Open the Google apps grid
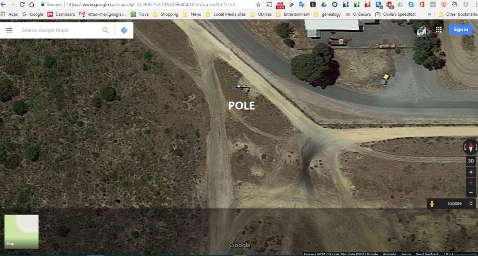478x256 pixels. [x=439, y=29]
